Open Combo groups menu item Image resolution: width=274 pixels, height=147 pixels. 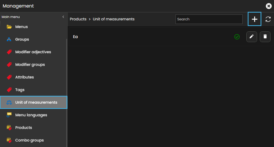pos(30,140)
